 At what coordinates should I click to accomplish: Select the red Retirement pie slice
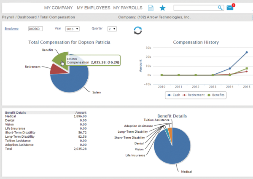[55, 69]
